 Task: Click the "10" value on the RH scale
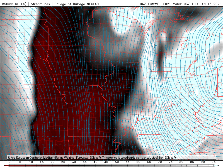31,162
